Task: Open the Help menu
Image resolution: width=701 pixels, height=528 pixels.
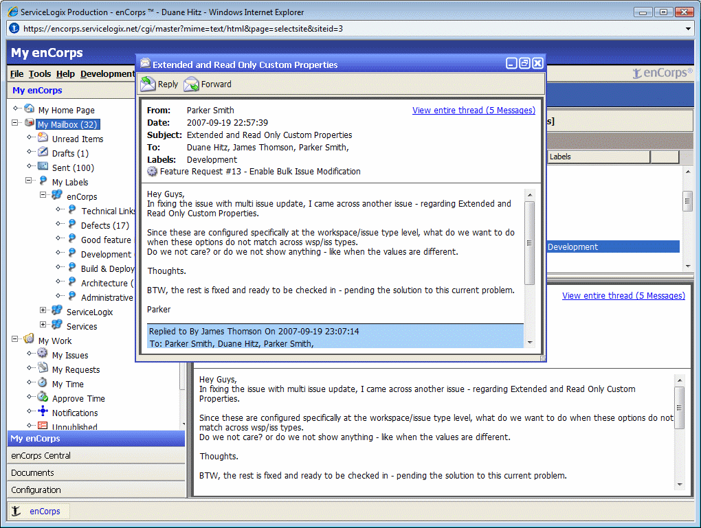Action: (x=65, y=73)
